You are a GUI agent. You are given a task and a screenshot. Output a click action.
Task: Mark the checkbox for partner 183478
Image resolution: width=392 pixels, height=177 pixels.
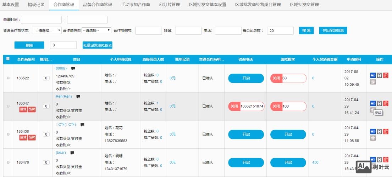pyautogui.click(x=8, y=162)
